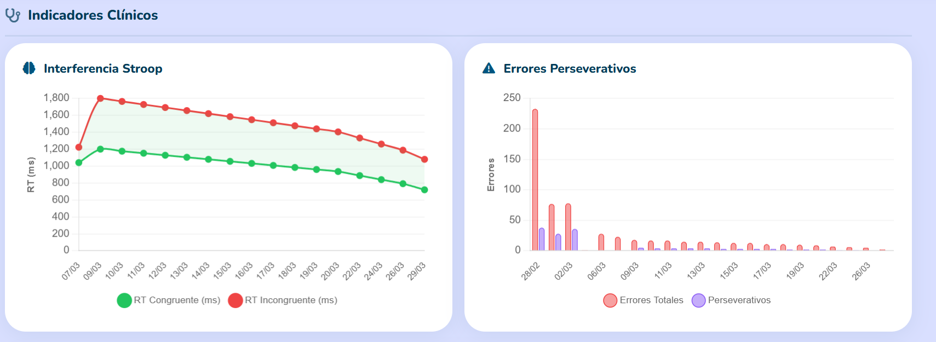Viewport: 936px width, 342px height.
Task: Click the green data point at 29/03
Action: click(424, 190)
